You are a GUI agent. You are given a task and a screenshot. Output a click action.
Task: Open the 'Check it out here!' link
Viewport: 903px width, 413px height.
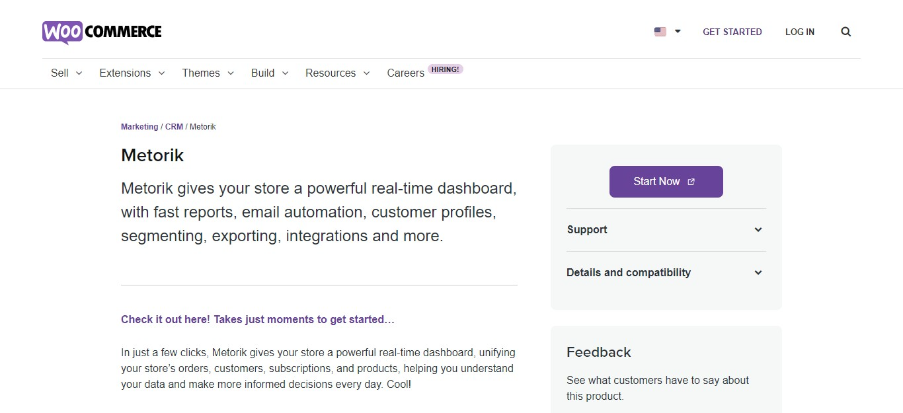coord(258,320)
